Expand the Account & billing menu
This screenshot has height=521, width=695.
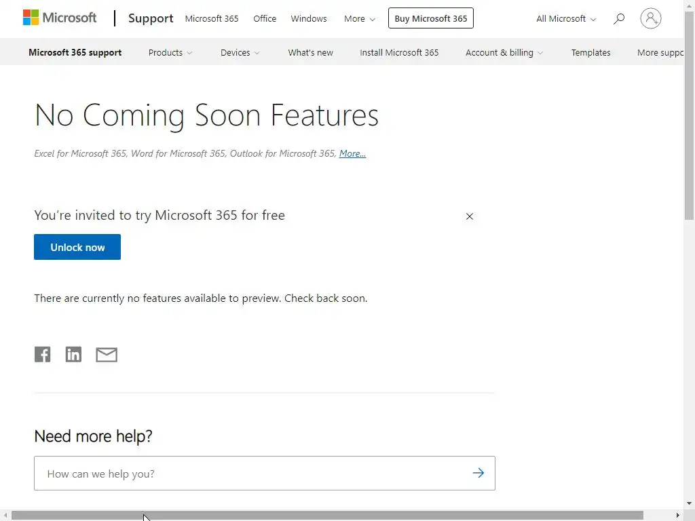(504, 52)
